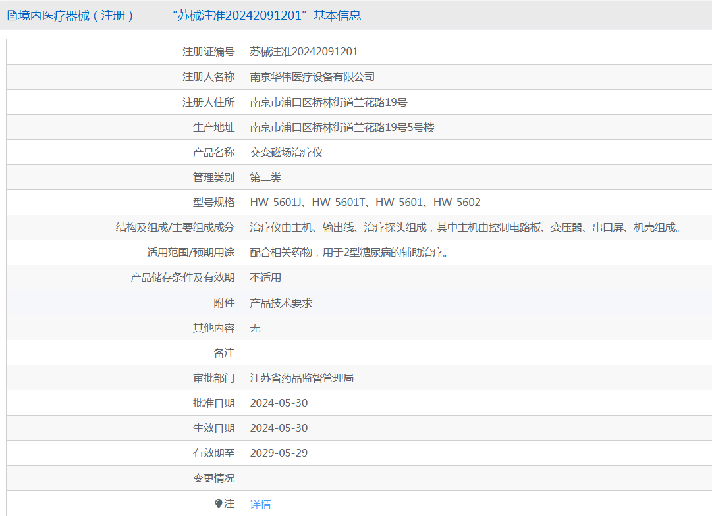Open the 产品技术要求 attachment
Viewport: 712px width, 516px height.
pos(281,303)
